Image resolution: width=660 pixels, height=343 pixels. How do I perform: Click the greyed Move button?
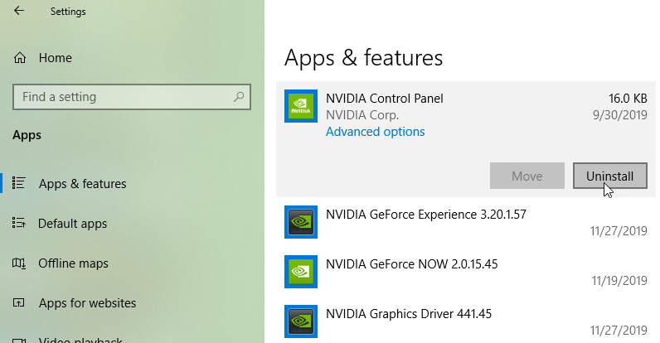coord(527,176)
